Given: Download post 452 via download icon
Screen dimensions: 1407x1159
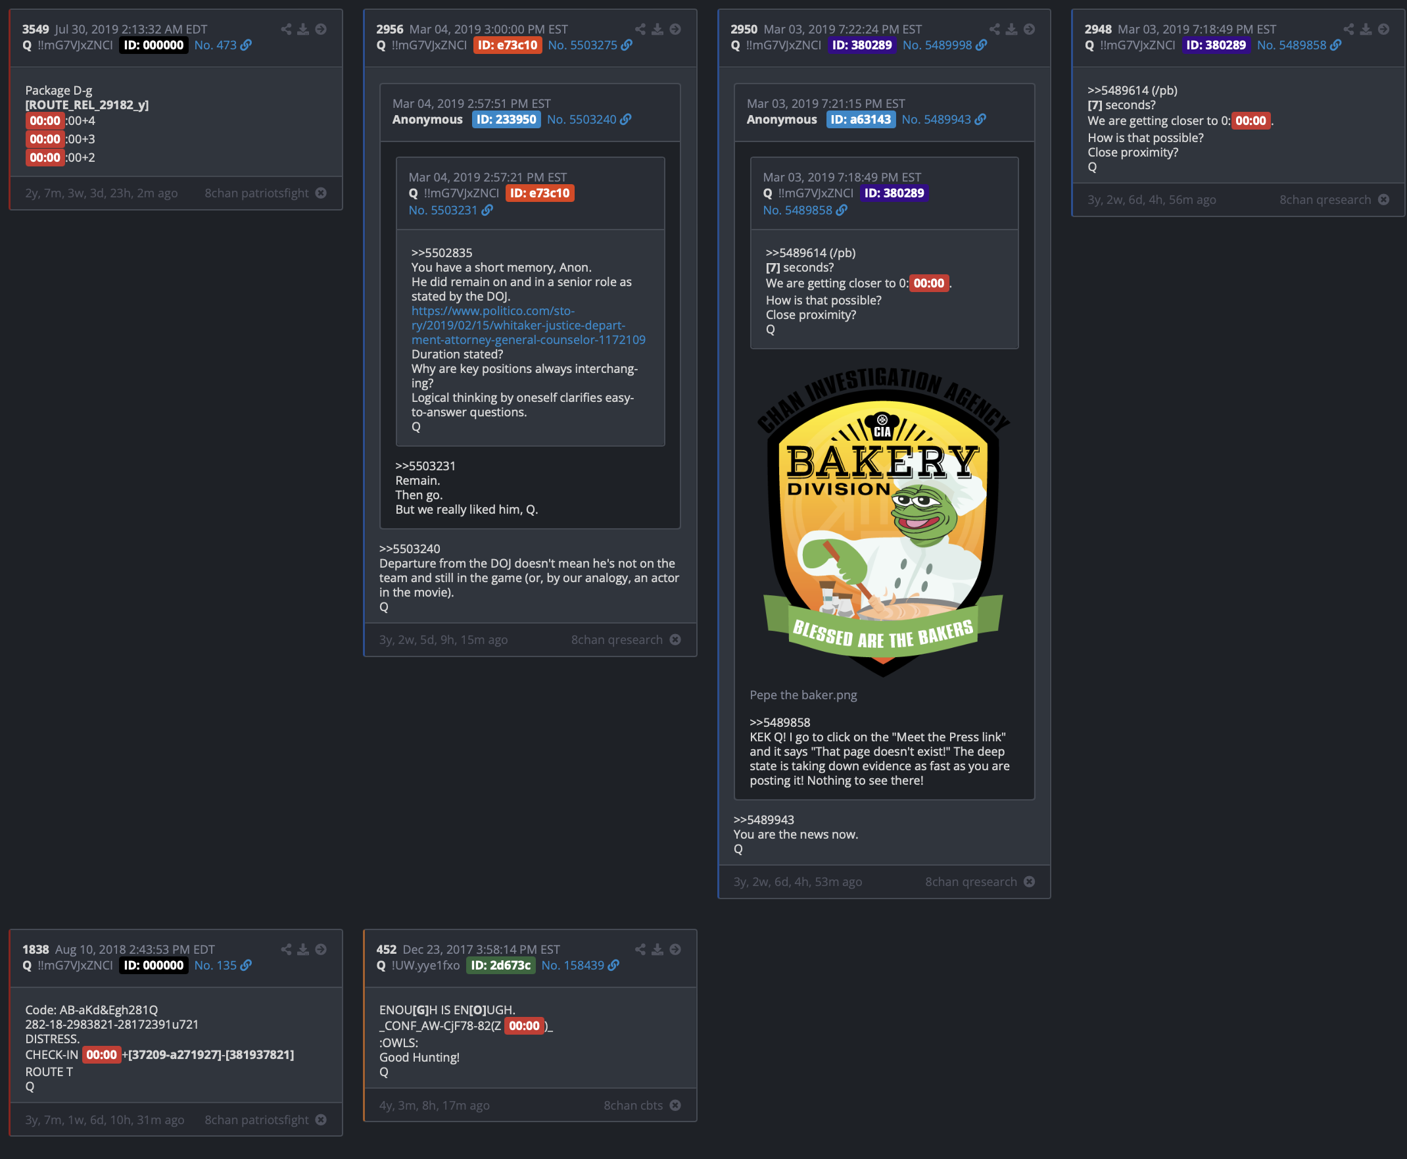Looking at the screenshot, I should [x=657, y=949].
